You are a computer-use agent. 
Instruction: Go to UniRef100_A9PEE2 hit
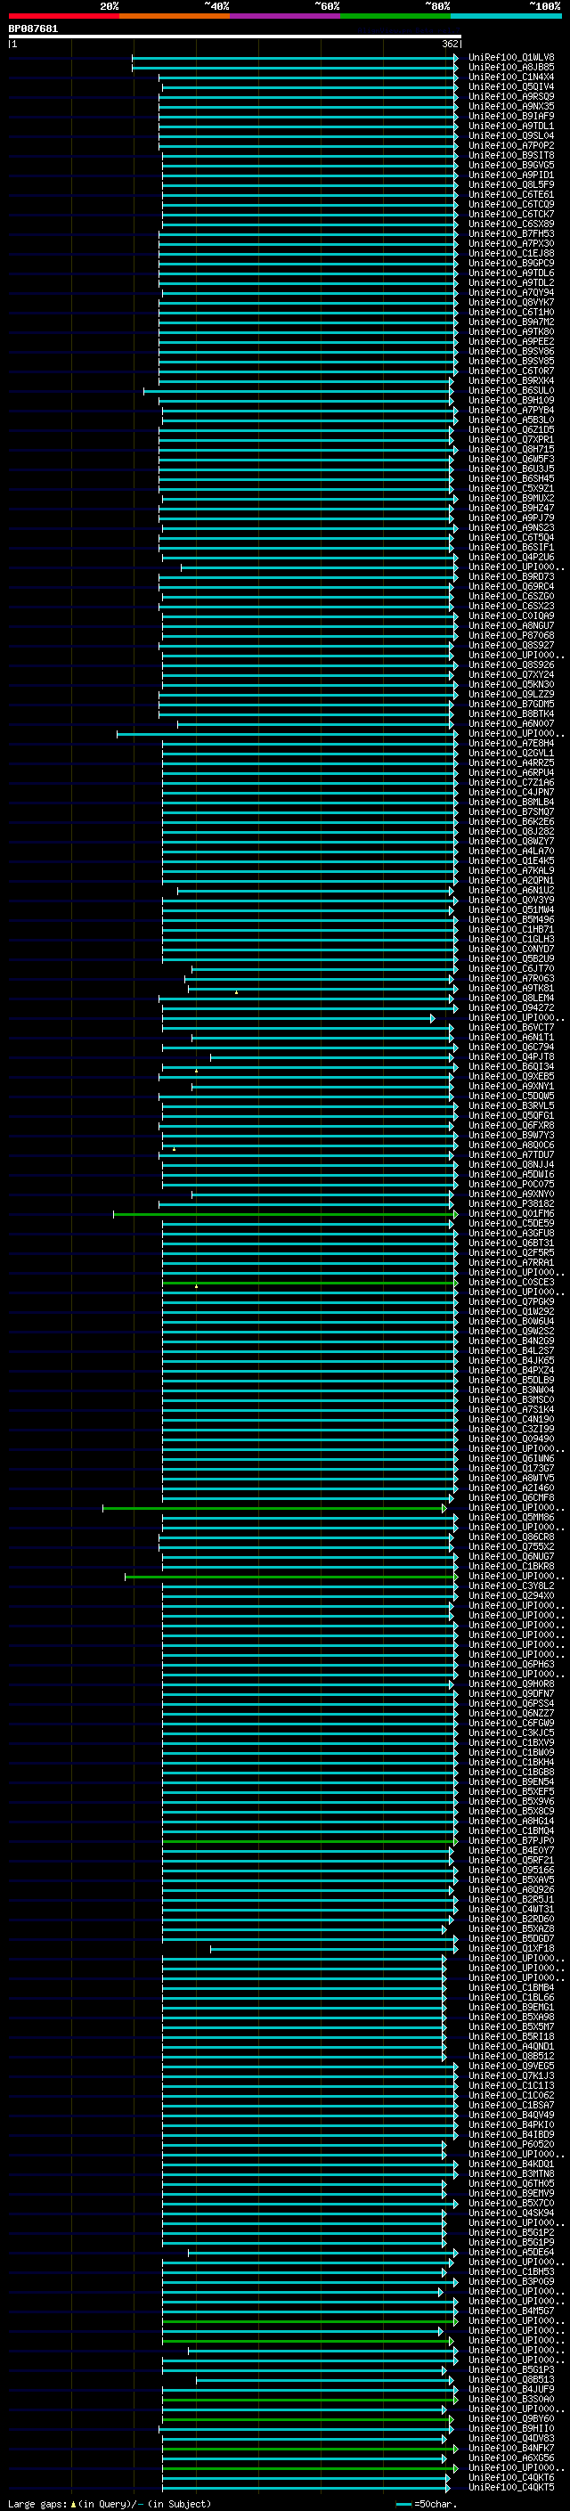[x=511, y=341]
